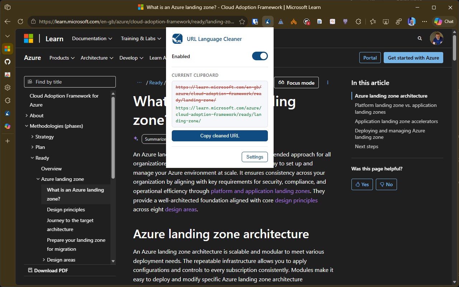Open the Web Capture tool in the toolbar
This screenshot has width=459, height=287.
pos(386,22)
